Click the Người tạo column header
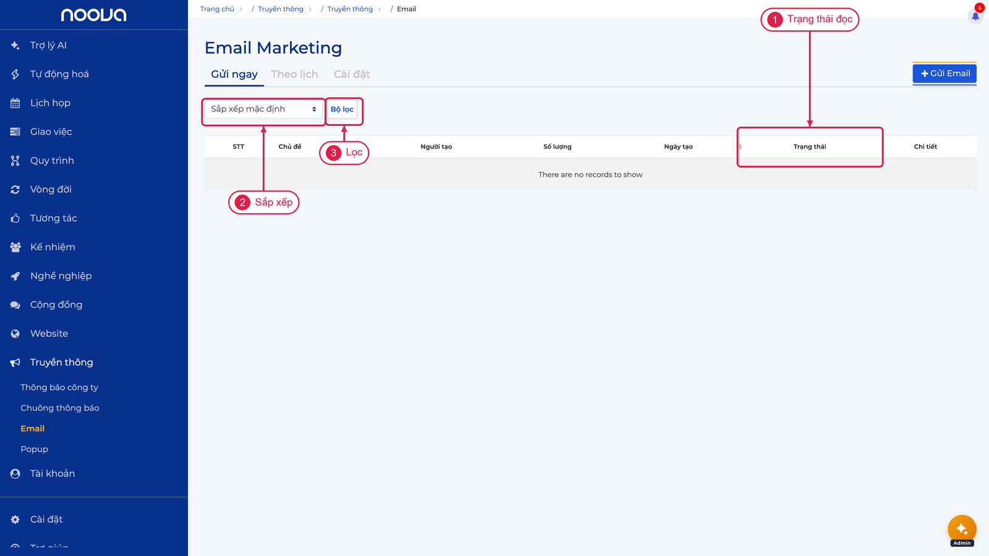Image resolution: width=989 pixels, height=556 pixels. [436, 147]
